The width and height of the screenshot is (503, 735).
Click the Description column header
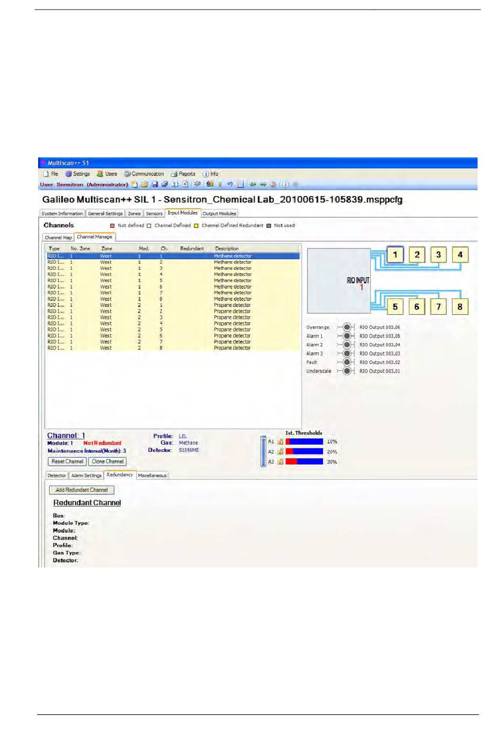pos(227,249)
